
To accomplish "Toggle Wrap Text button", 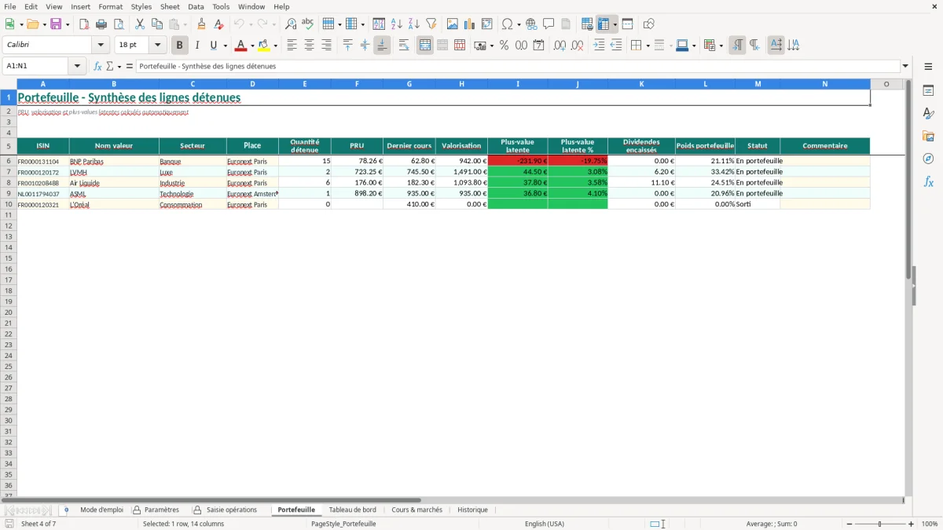I will pyautogui.click(x=404, y=46).
